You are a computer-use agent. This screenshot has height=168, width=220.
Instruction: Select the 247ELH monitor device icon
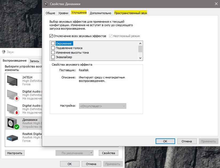(x=12, y=81)
